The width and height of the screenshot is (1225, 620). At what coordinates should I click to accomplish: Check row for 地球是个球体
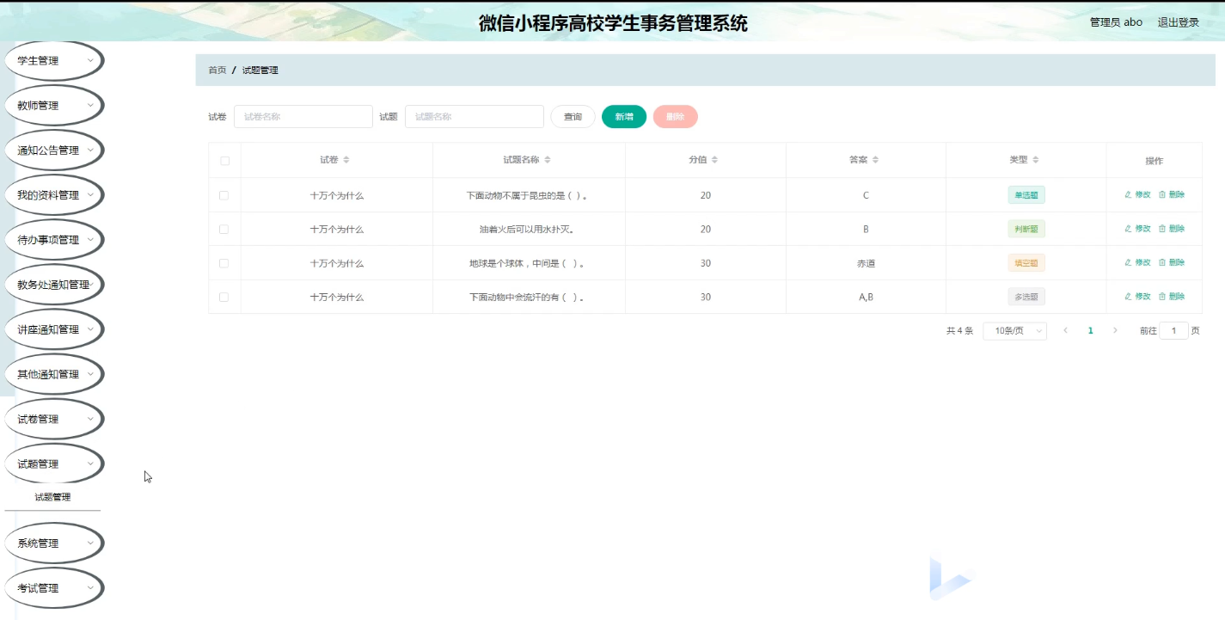(224, 263)
